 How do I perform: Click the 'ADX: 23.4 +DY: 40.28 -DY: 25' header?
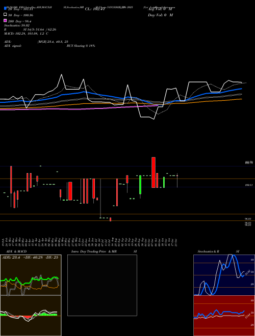pyautogui.click(x=30, y=258)
